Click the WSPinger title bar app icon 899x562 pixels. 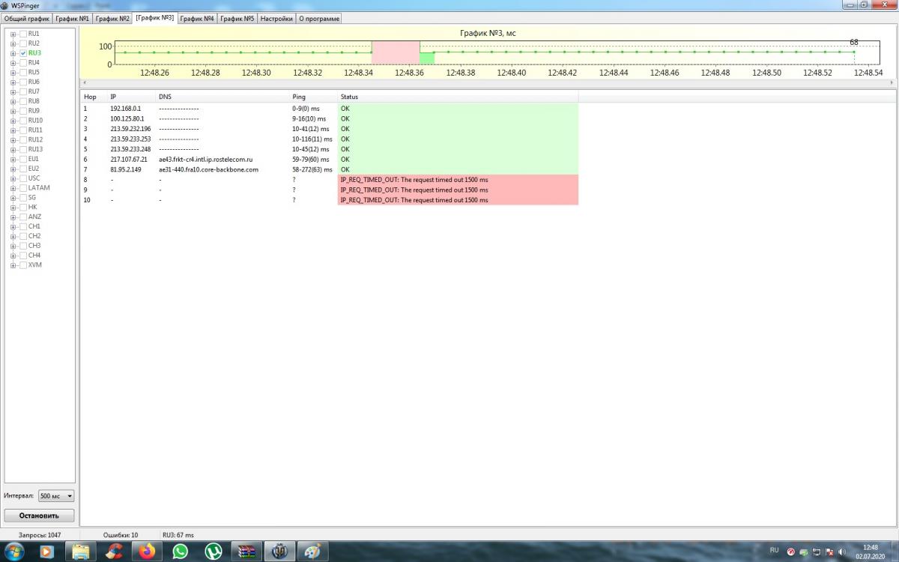coord(5,5)
